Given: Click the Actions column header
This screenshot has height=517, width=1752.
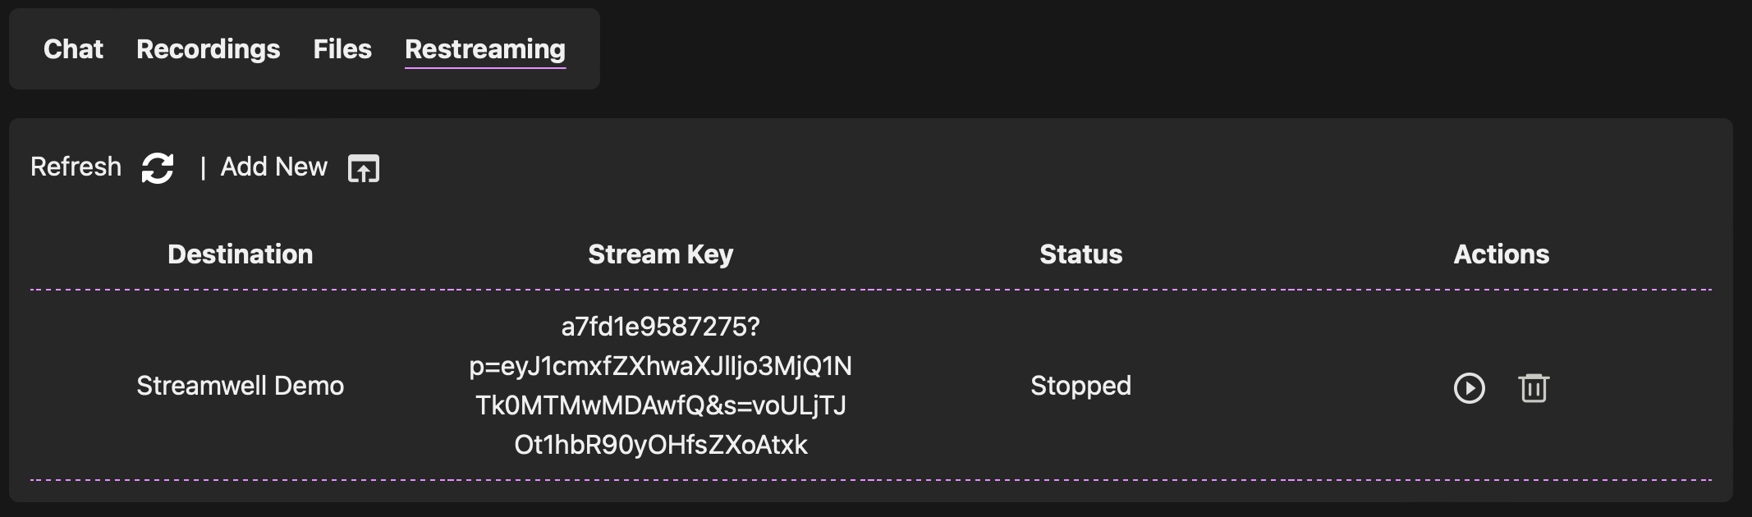Looking at the screenshot, I should point(1501,254).
